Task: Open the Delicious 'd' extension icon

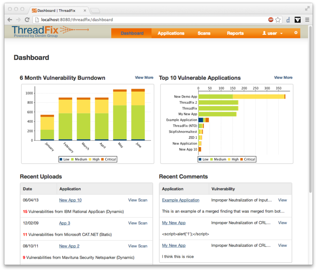Action: tap(288, 19)
